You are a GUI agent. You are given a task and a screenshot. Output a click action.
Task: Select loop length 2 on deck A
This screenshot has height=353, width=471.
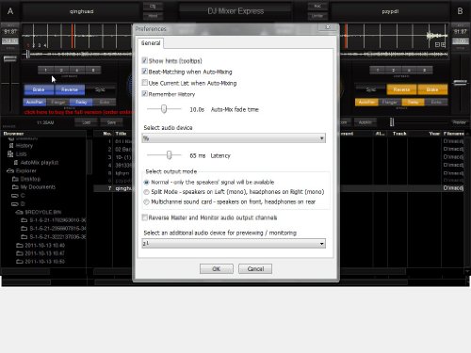click(x=61, y=70)
